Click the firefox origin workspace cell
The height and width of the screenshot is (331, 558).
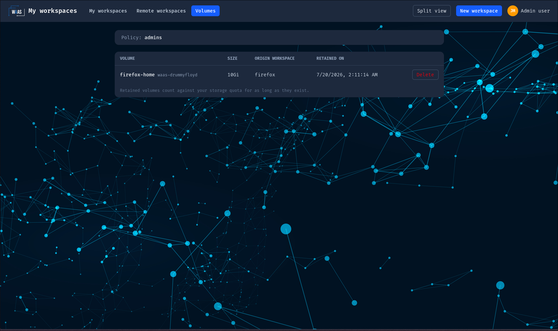pyautogui.click(x=265, y=75)
